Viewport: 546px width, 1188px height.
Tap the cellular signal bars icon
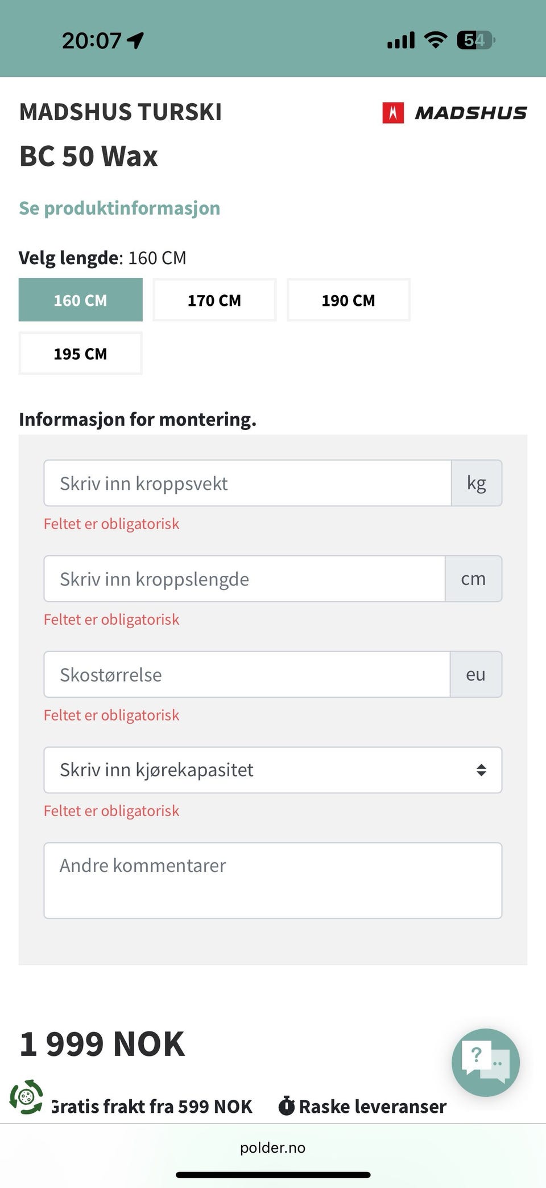[x=401, y=40]
